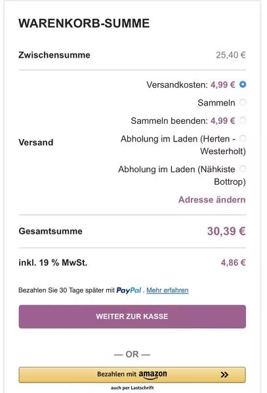Open the Adresse ändern link

click(x=212, y=200)
